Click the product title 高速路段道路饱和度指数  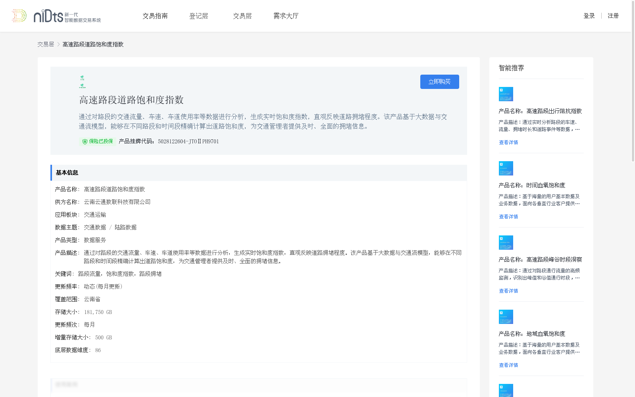click(131, 100)
